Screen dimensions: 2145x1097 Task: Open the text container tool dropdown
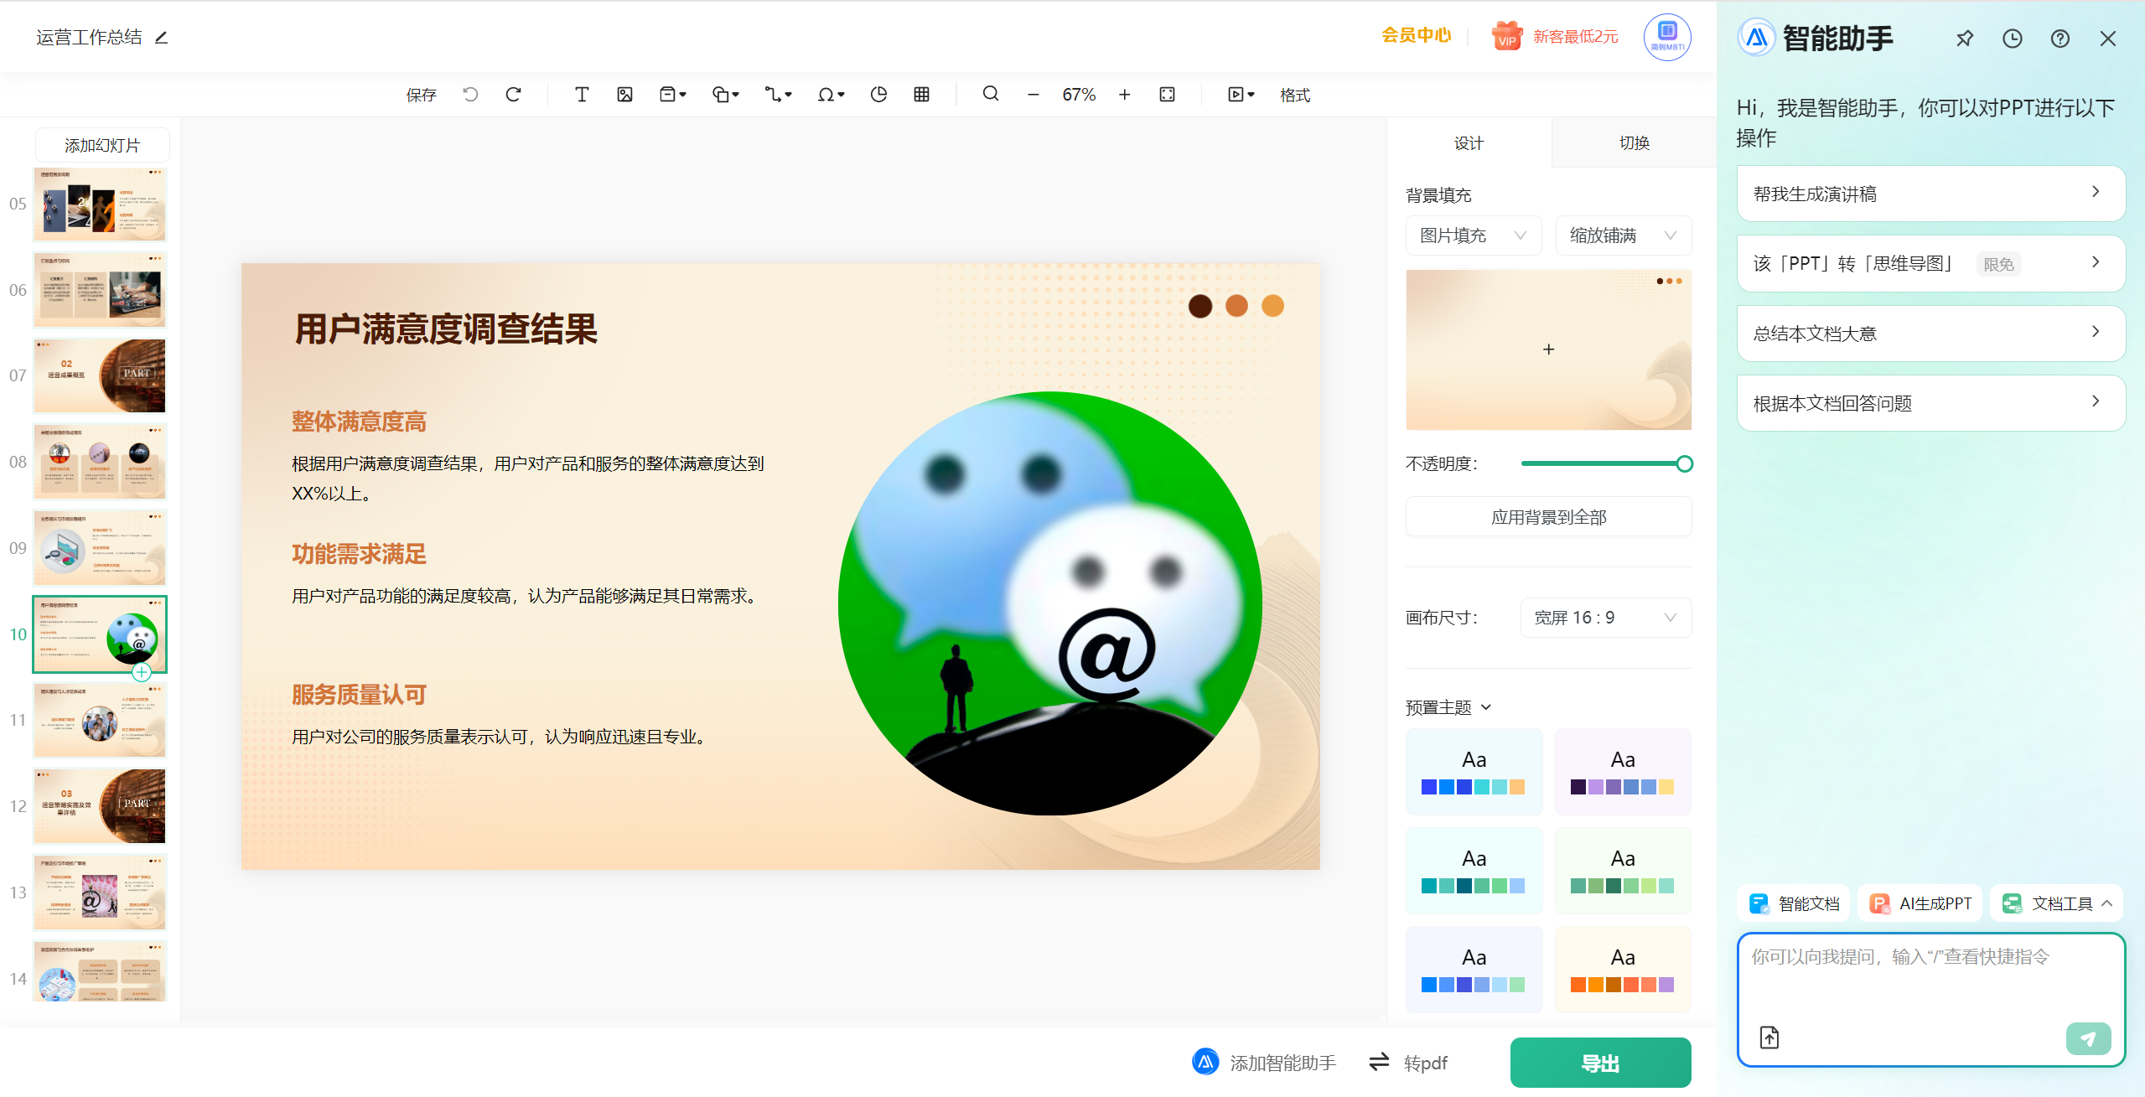coord(673,95)
